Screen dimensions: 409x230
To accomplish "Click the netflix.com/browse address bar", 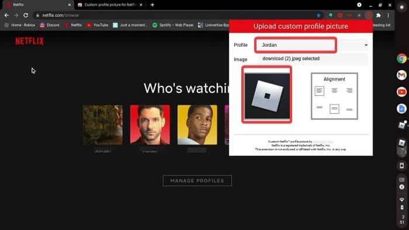I will pos(178,15).
